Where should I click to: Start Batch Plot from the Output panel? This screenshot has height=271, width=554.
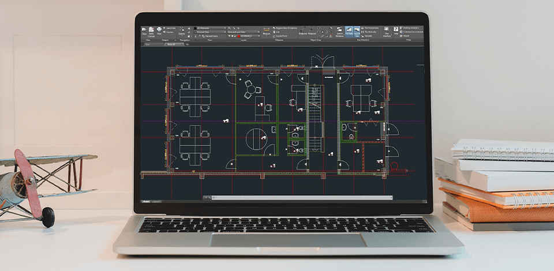click(x=169, y=28)
